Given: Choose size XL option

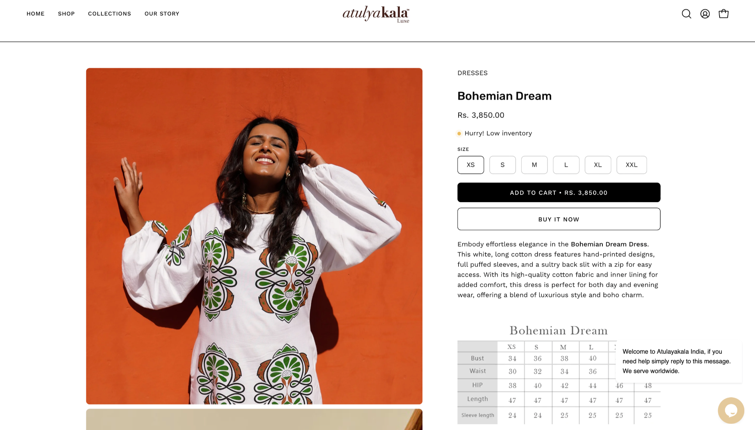Looking at the screenshot, I should tap(598, 165).
